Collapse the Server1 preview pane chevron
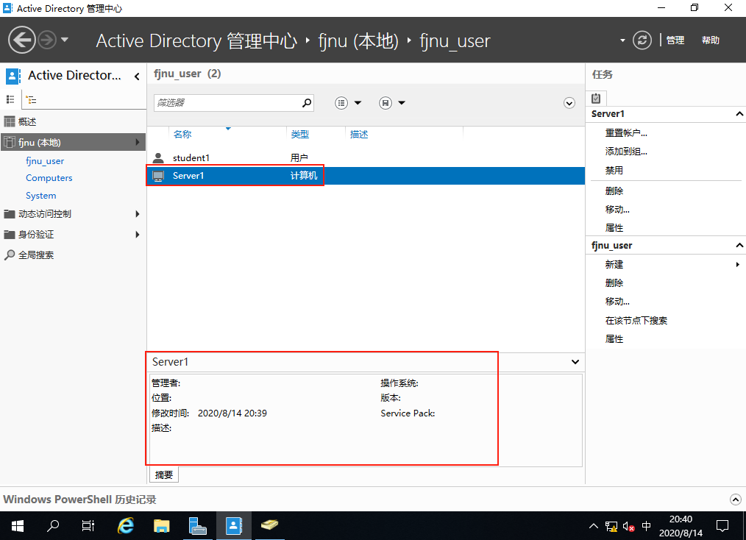The height and width of the screenshot is (540, 746). 575,362
